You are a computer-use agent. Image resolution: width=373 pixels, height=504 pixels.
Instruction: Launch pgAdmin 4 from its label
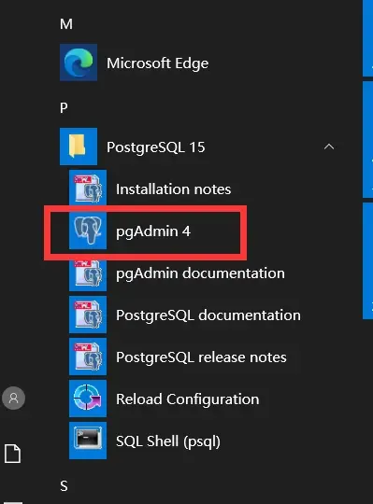[153, 231]
